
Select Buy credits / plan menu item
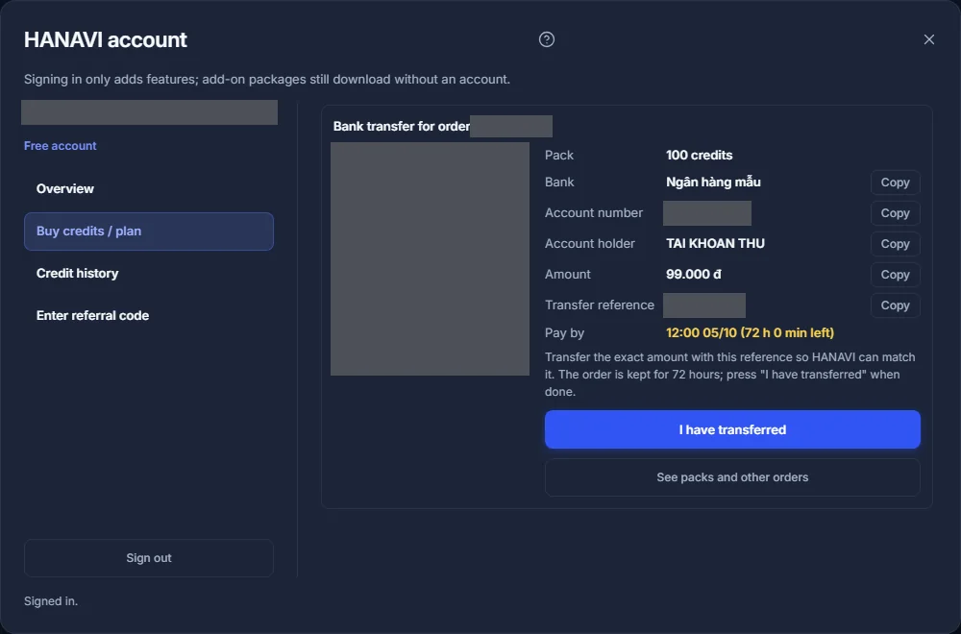click(x=148, y=232)
